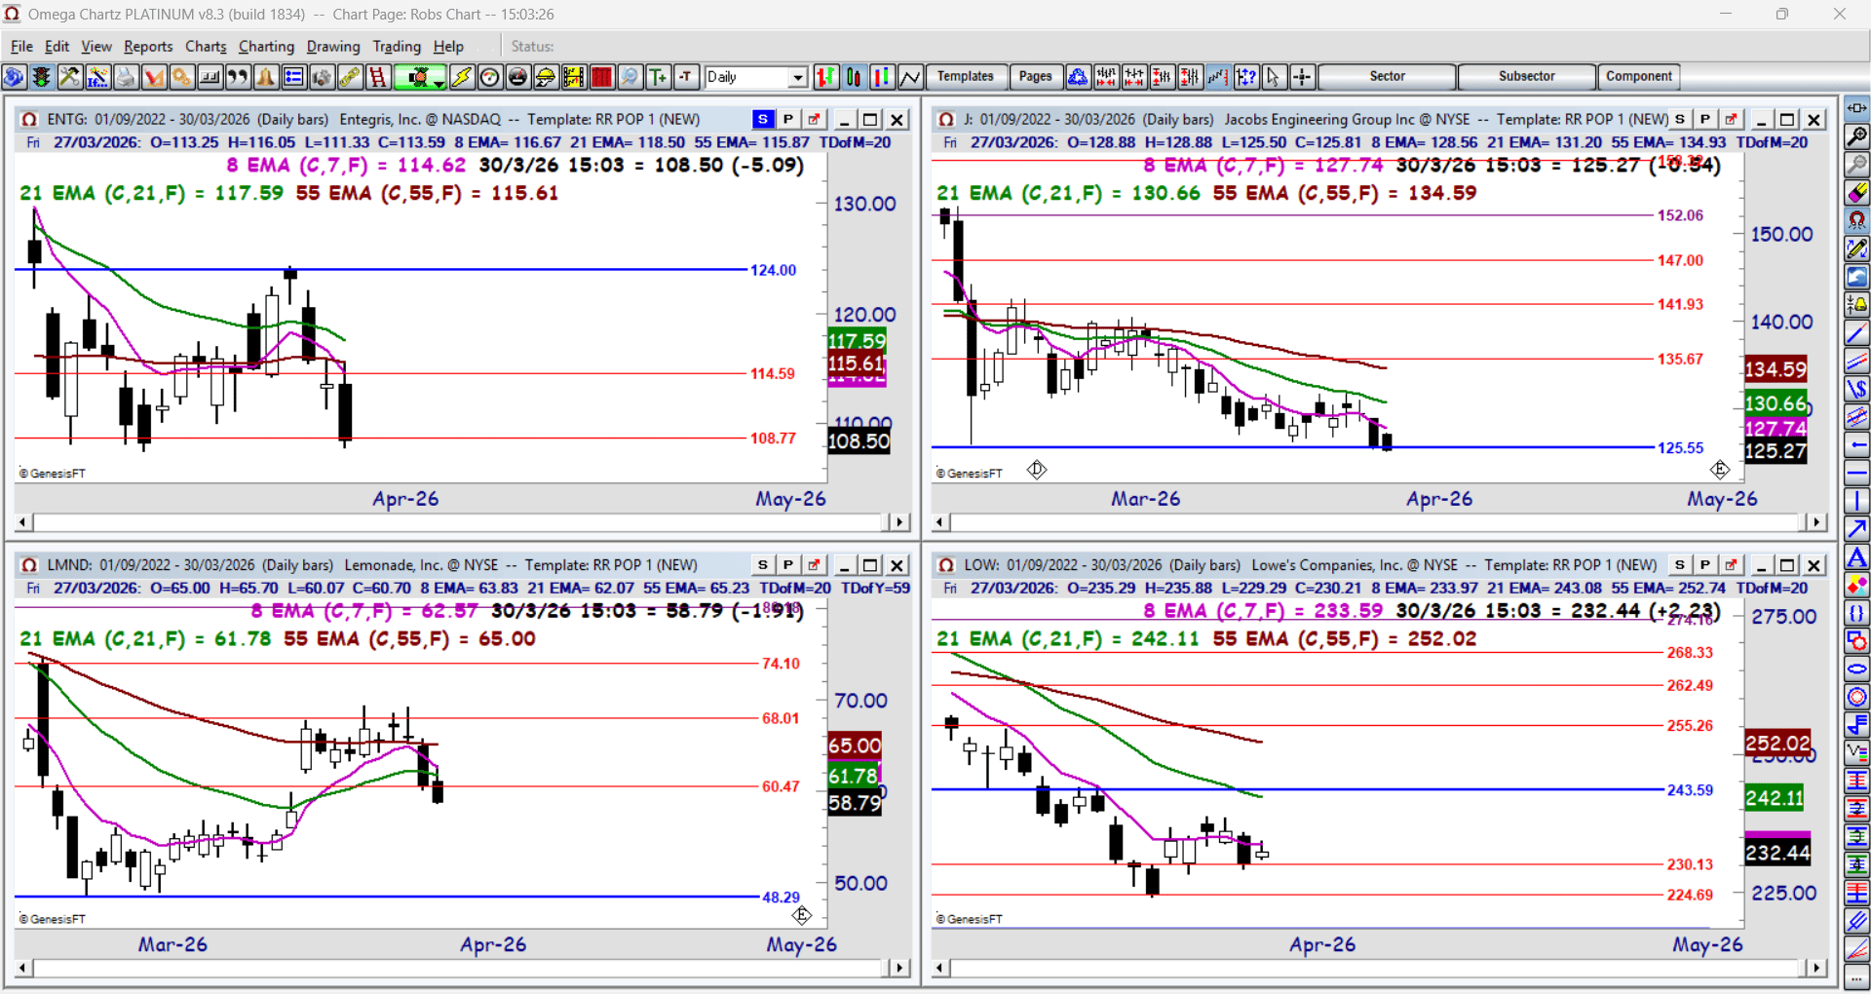
Task: Open the Help menu
Action: coord(448,46)
